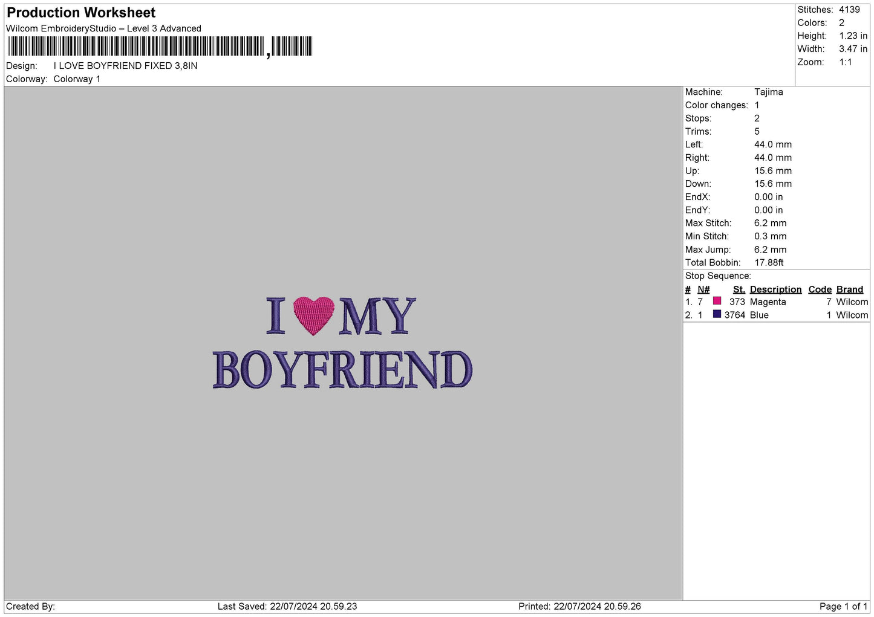Click the EndY value 0.00 in
874x617 pixels.
769,210
